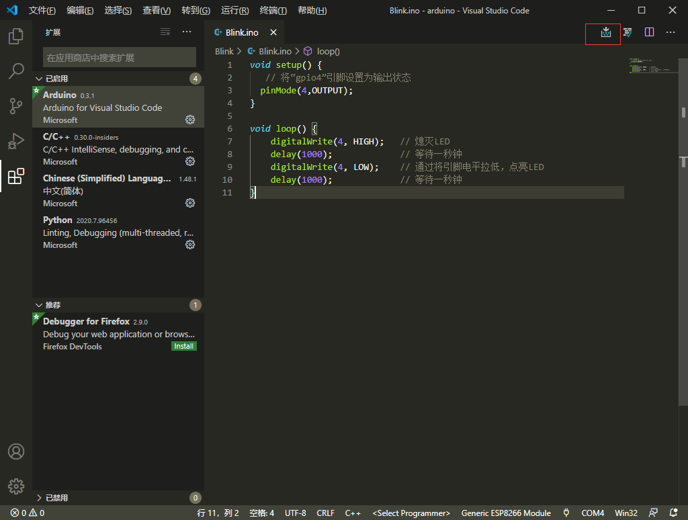Open the Manage gear in activity bar
This screenshot has height=520, width=688.
[16, 486]
